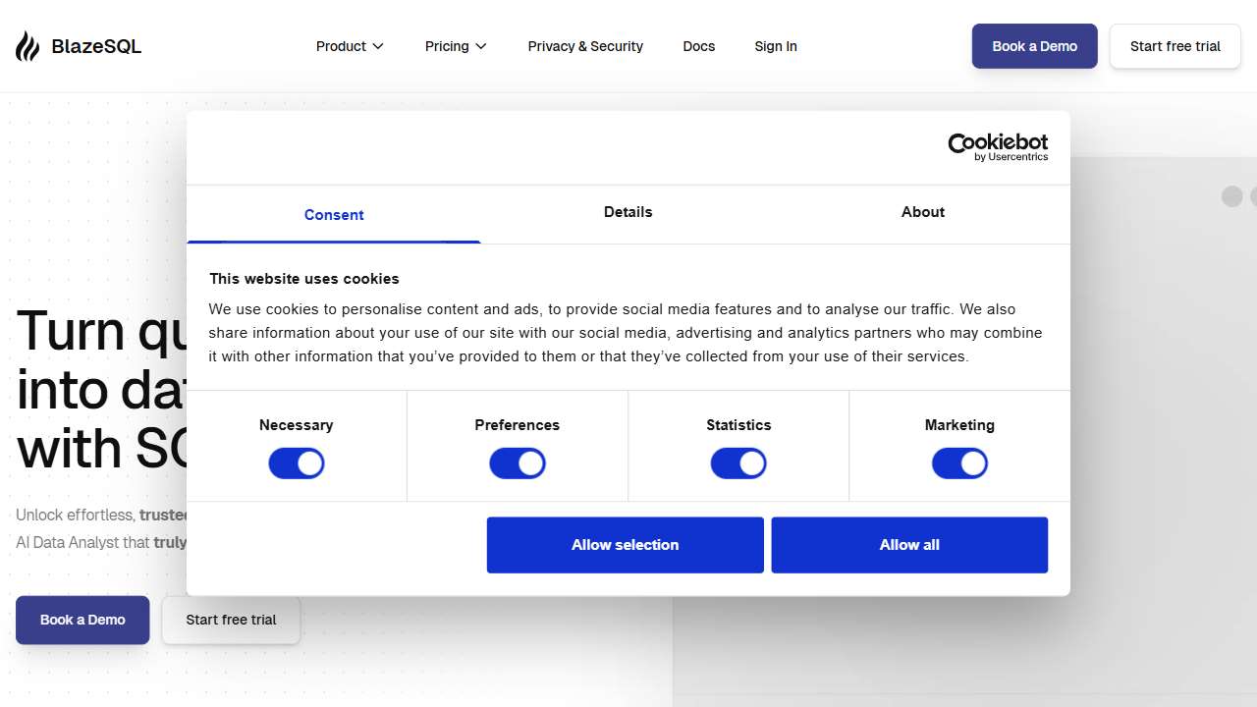Disable the Marketing cookies switch
Image resolution: width=1257 pixels, height=707 pixels.
959,463
